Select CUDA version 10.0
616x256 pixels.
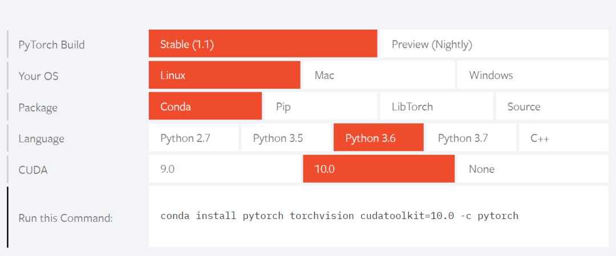(x=379, y=168)
